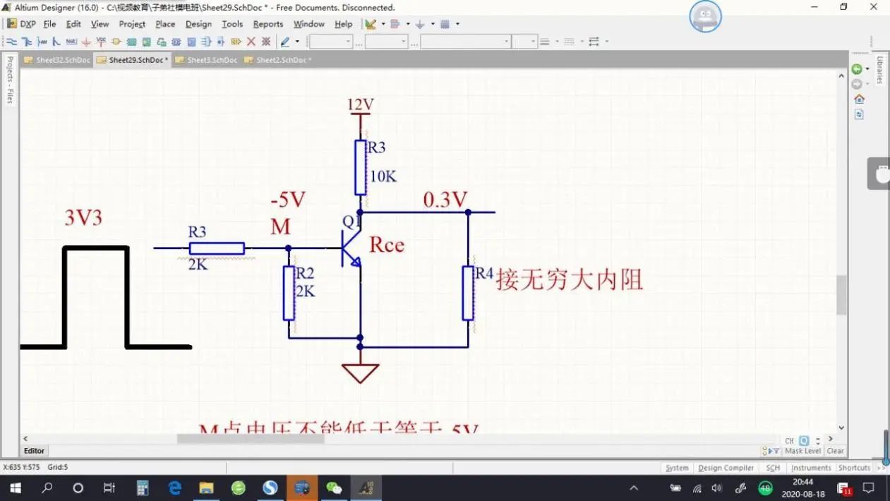
Task: Expand the back navigation history dropdown
Action: (x=867, y=69)
